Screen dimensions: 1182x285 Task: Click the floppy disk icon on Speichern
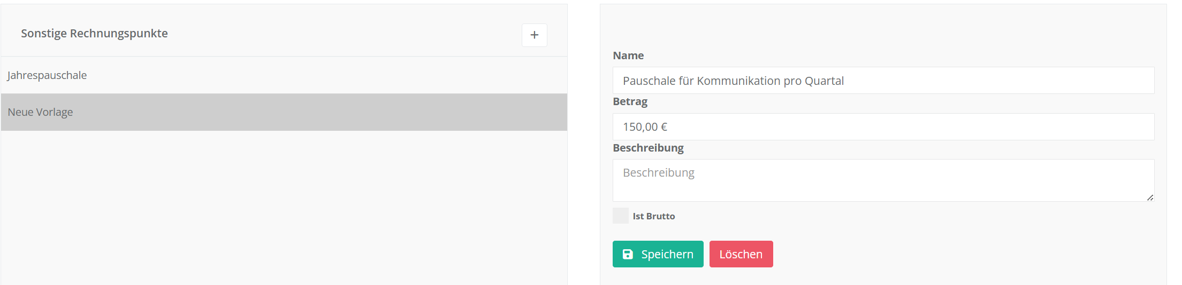coord(628,255)
